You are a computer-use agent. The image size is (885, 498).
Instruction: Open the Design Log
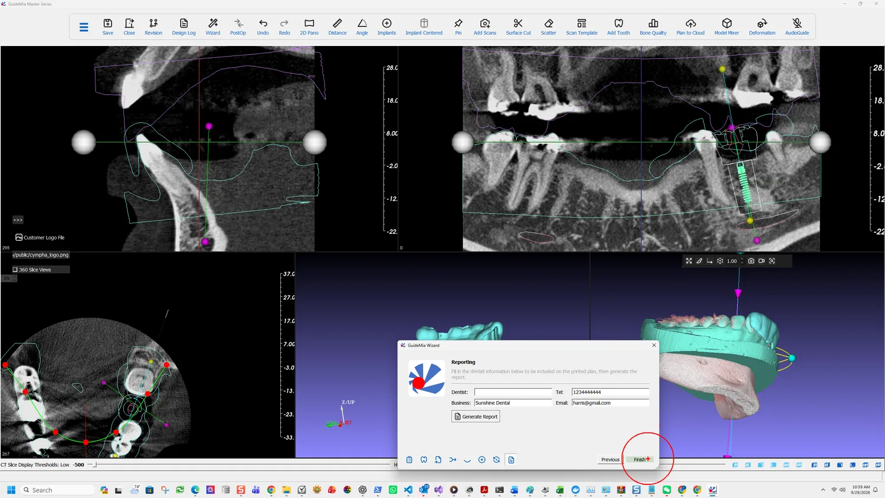pyautogui.click(x=183, y=27)
